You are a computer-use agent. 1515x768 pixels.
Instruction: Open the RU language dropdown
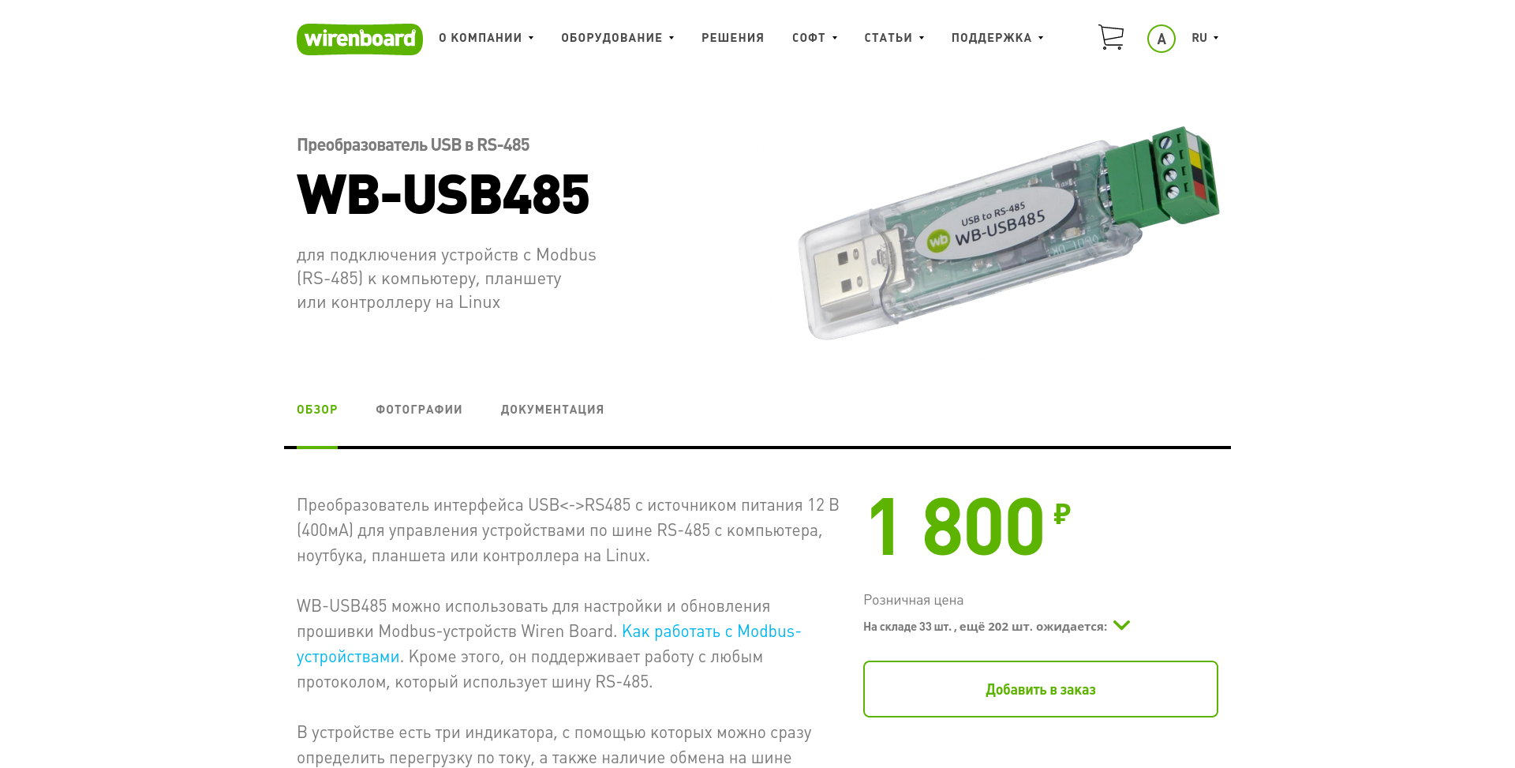(1205, 38)
